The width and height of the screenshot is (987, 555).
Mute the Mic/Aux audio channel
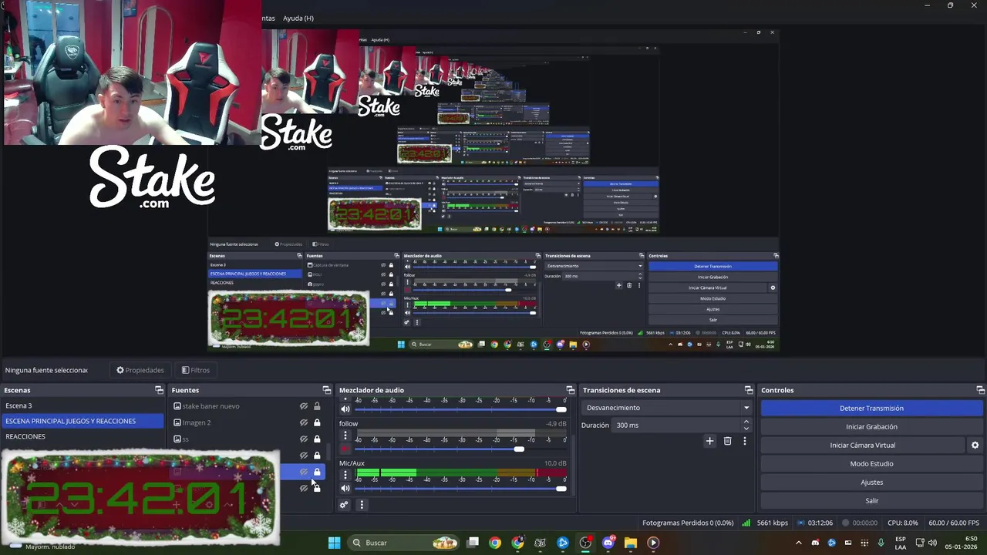[x=345, y=488]
